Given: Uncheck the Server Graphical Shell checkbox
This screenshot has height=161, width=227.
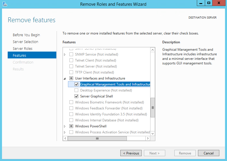Looking at the screenshot, I should [x=77, y=96].
